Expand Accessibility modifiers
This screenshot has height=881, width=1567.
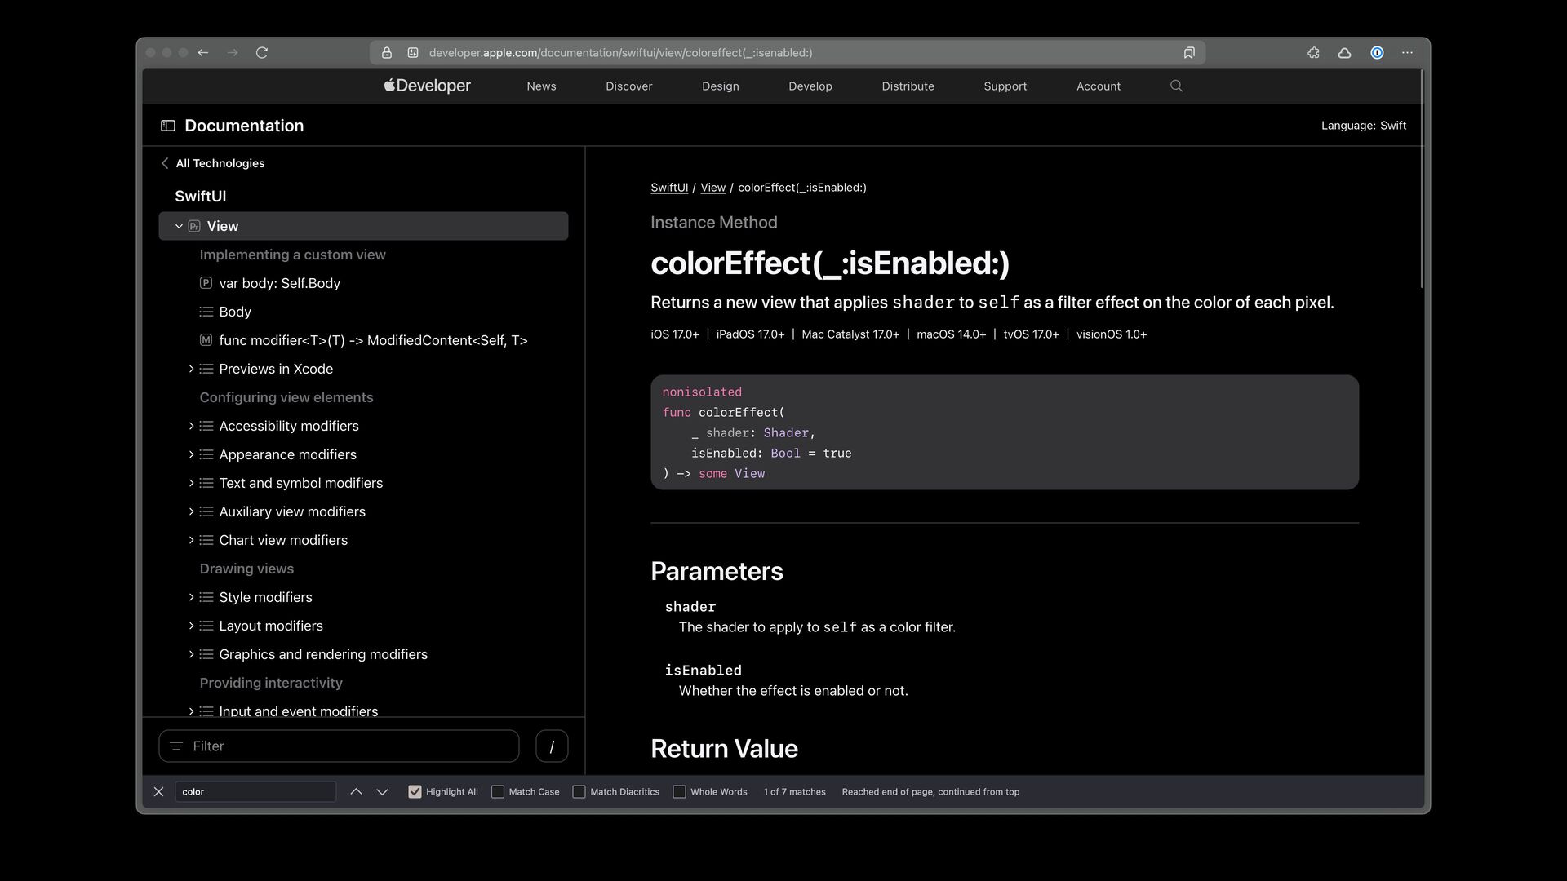coord(191,426)
